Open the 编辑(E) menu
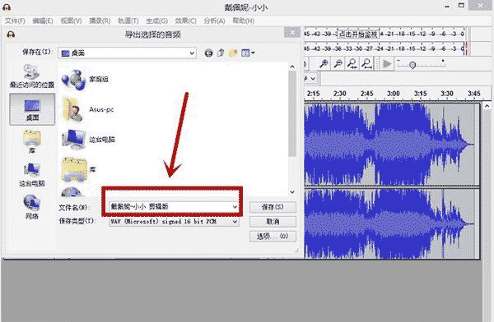This screenshot has height=322, width=494. 43,21
